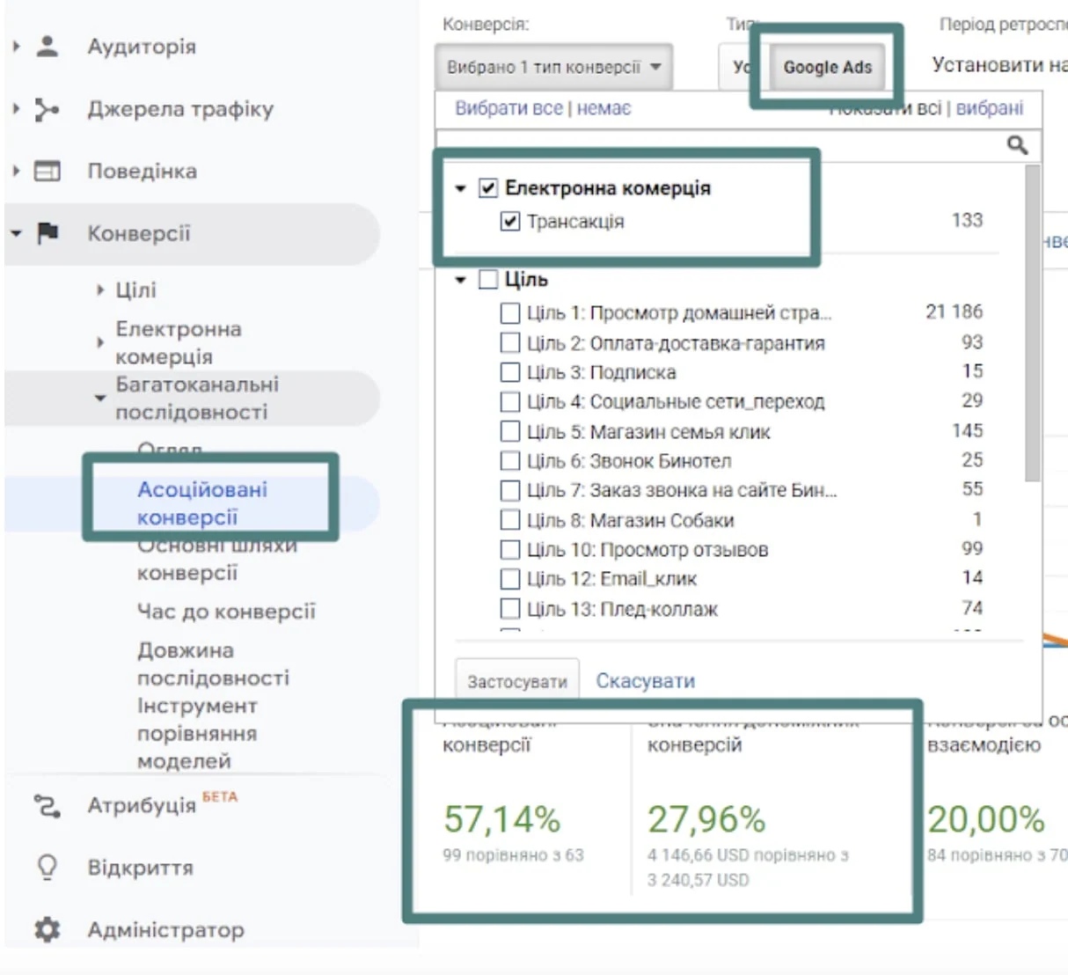Viewport: 1068px width, 975px height.
Task: Collapse the Електронна комерція group triangle
Action: click(460, 188)
